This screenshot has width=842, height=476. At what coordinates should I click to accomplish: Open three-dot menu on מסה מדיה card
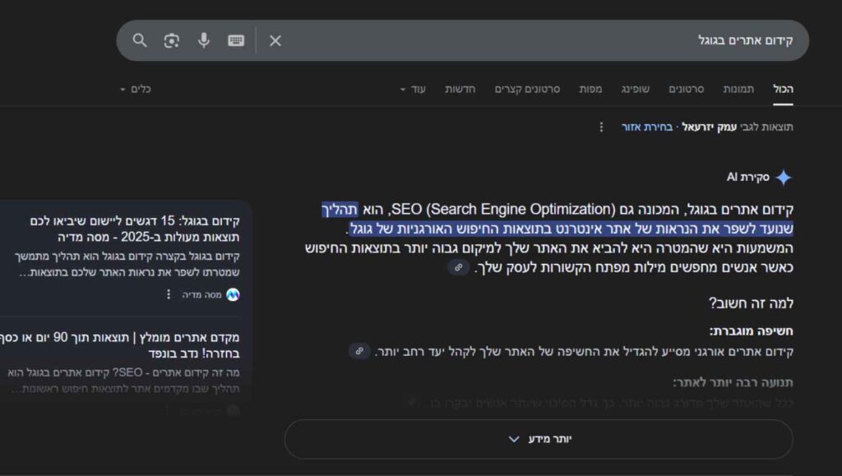(x=169, y=294)
